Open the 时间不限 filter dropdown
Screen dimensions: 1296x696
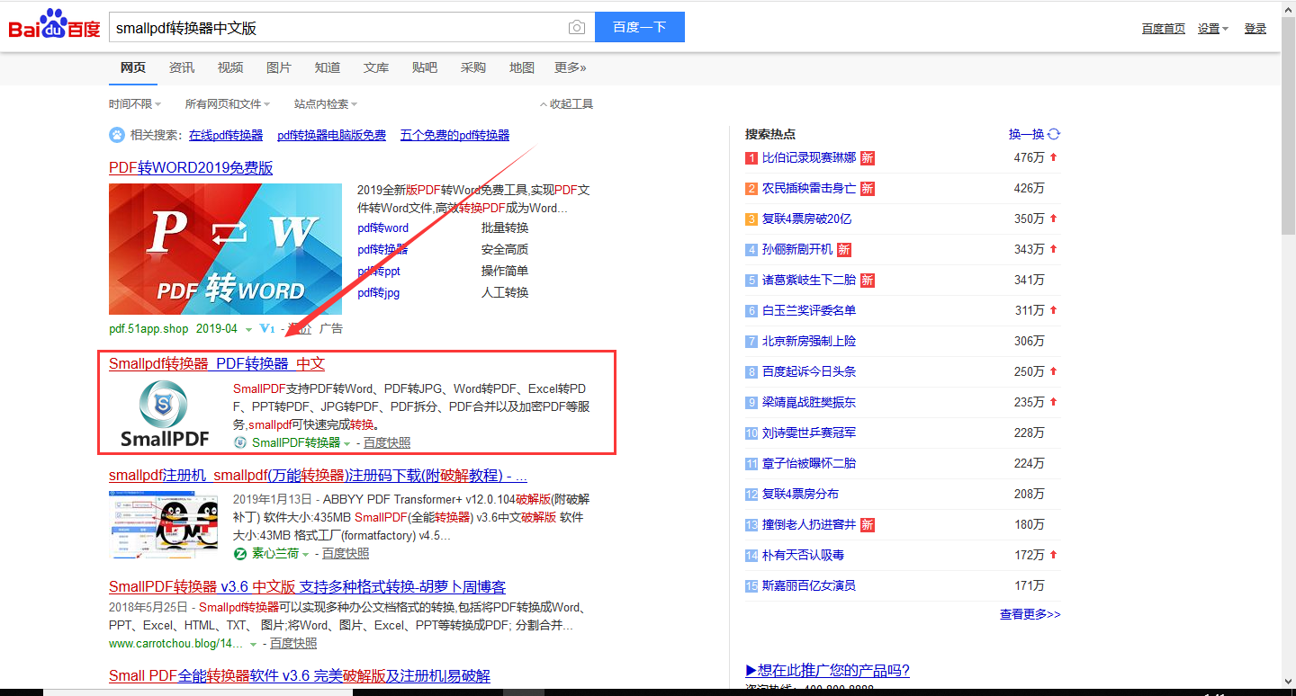pos(135,104)
